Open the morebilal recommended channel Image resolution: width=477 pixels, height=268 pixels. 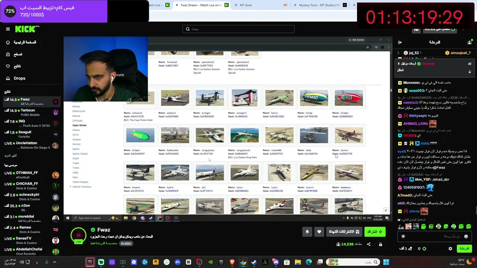(x=32, y=218)
